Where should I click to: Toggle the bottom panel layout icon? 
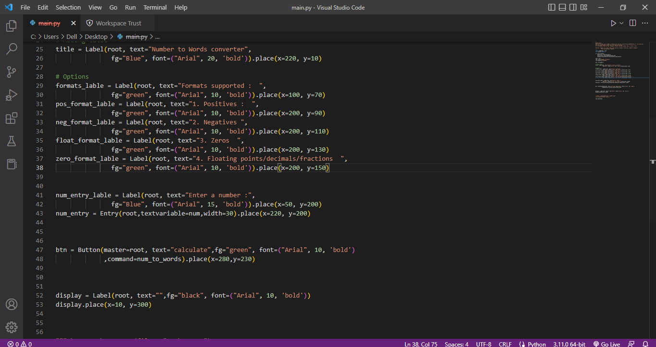point(562,7)
